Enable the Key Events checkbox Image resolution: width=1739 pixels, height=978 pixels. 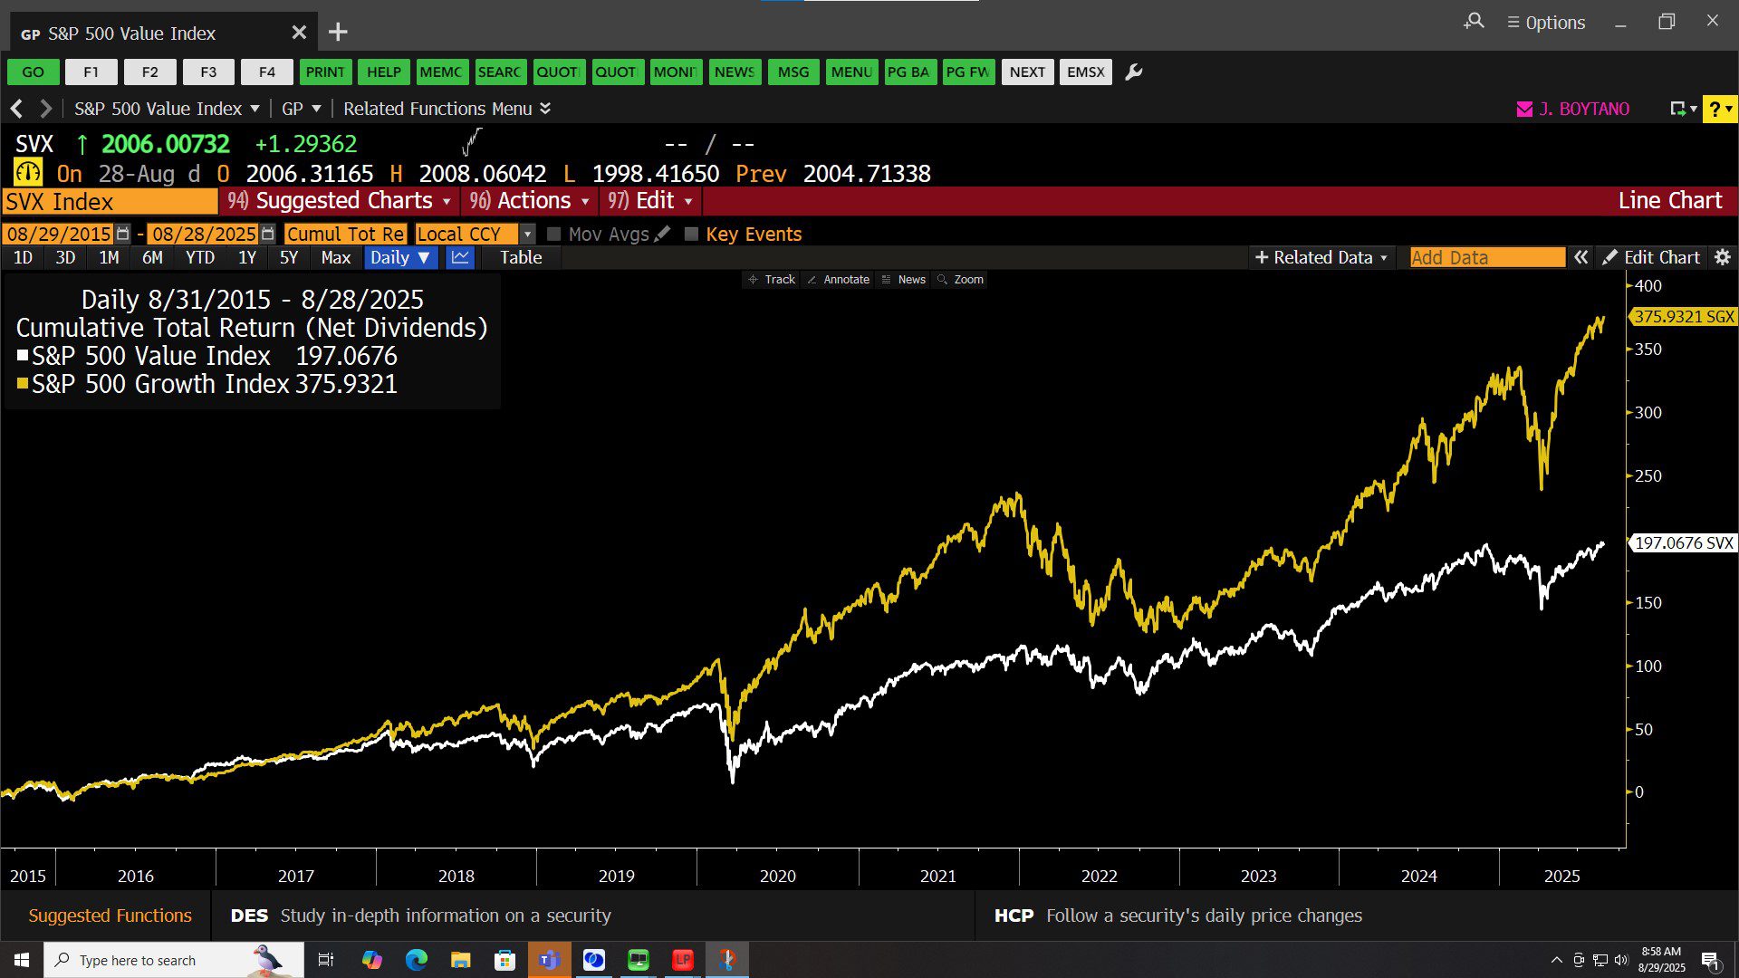tap(691, 234)
